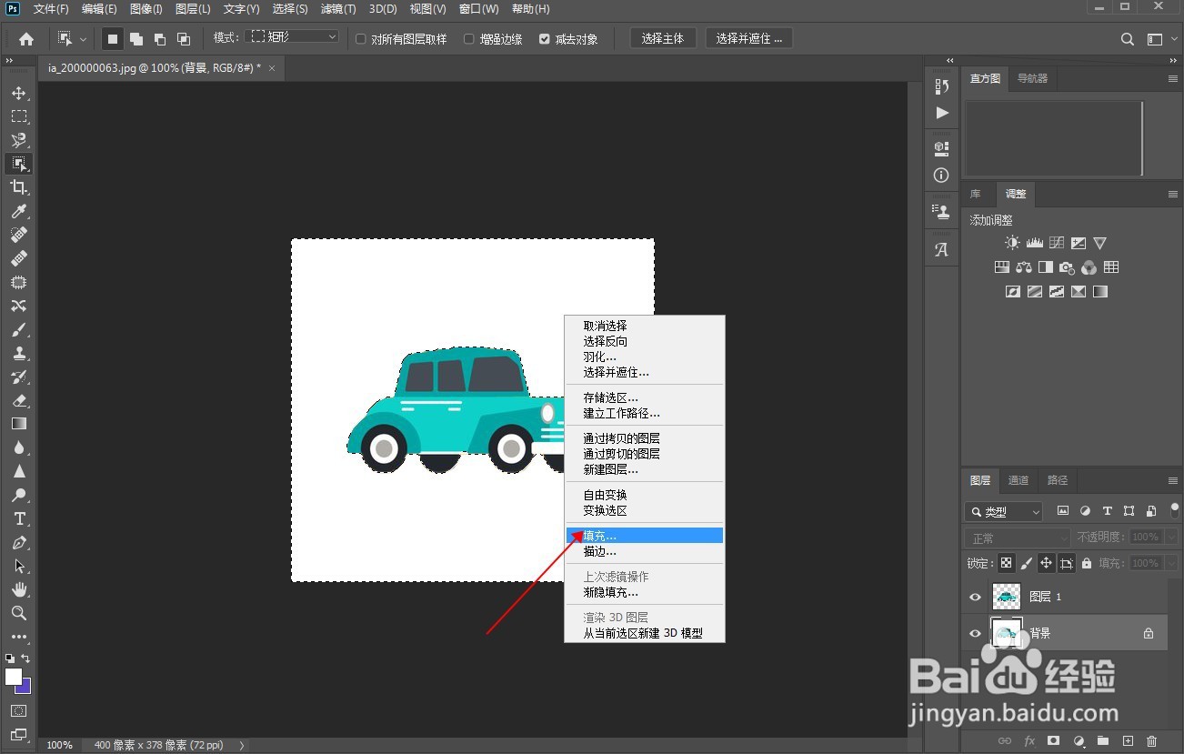The image size is (1184, 754).
Task: Add a Color Balance adjustment
Action: tap(1024, 267)
